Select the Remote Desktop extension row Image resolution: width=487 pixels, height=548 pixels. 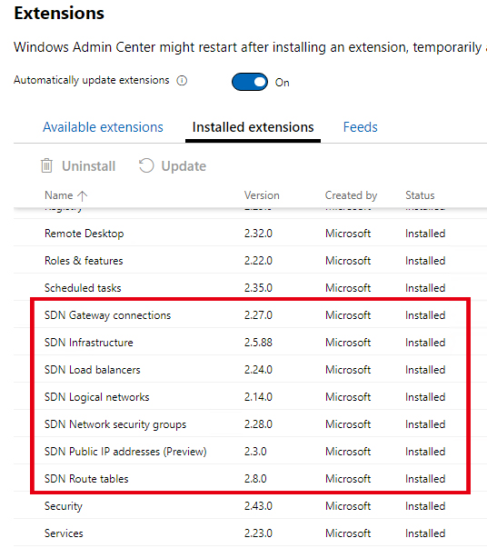point(250,234)
